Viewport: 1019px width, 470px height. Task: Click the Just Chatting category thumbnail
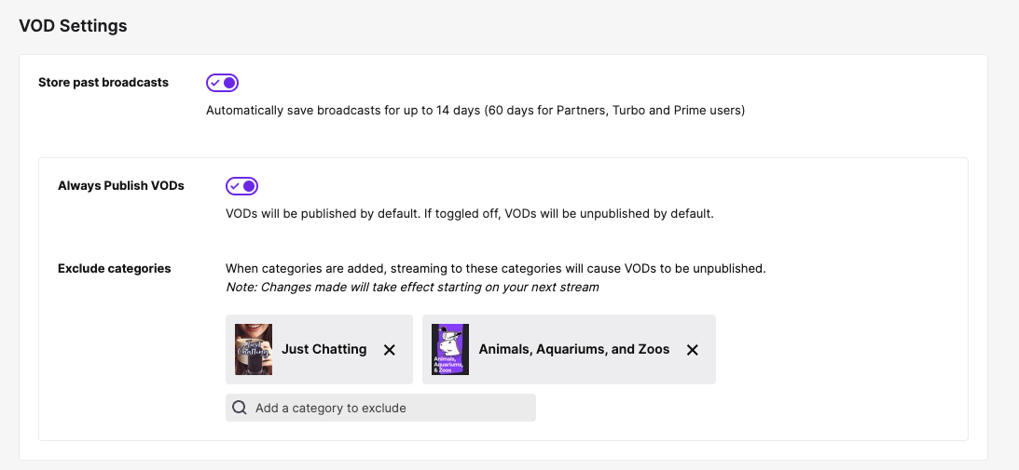point(254,349)
